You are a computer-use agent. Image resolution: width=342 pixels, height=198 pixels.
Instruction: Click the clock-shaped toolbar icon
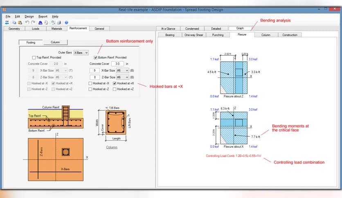click(x=46, y=22)
